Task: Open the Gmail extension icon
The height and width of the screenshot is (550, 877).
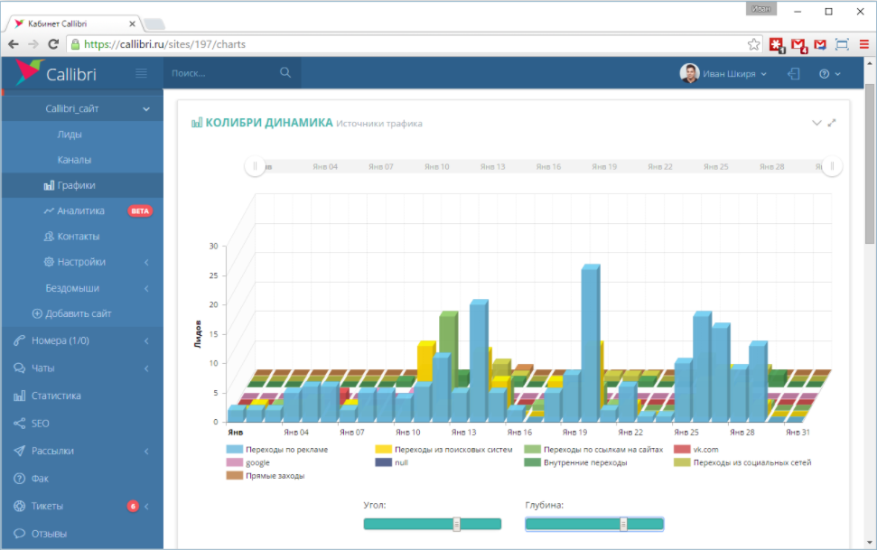Action: 798,43
